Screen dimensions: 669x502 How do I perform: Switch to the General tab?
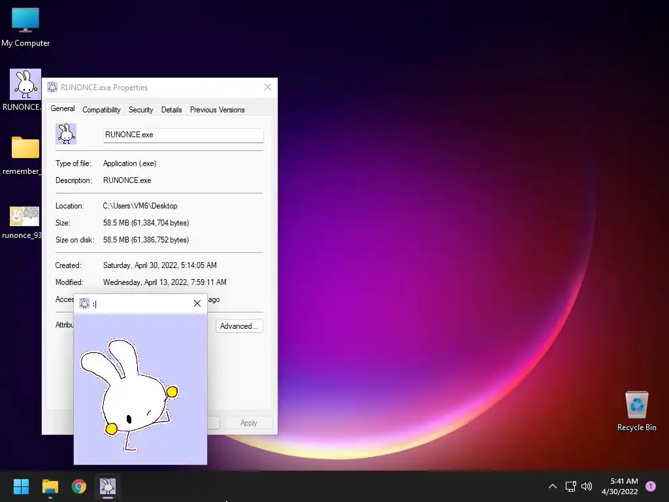click(63, 109)
